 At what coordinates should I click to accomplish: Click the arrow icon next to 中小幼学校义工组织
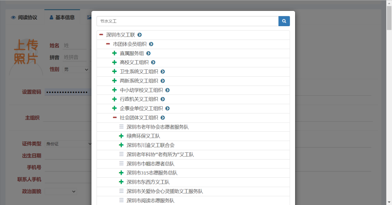(167, 90)
